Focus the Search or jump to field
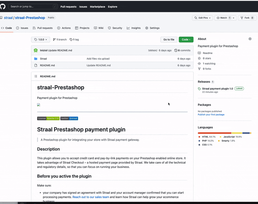The height and width of the screenshot is (204, 258). (33, 6)
